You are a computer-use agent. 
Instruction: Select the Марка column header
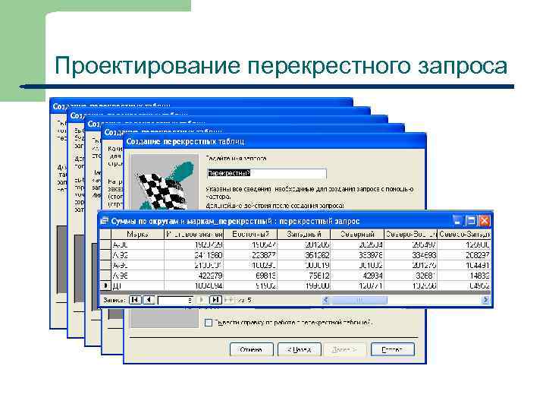pyautogui.click(x=137, y=234)
